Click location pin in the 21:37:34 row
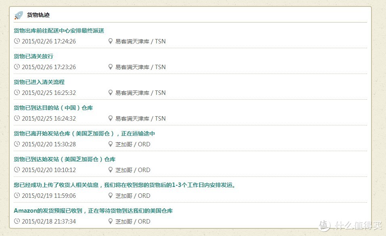The image size is (386, 236). click(111, 221)
